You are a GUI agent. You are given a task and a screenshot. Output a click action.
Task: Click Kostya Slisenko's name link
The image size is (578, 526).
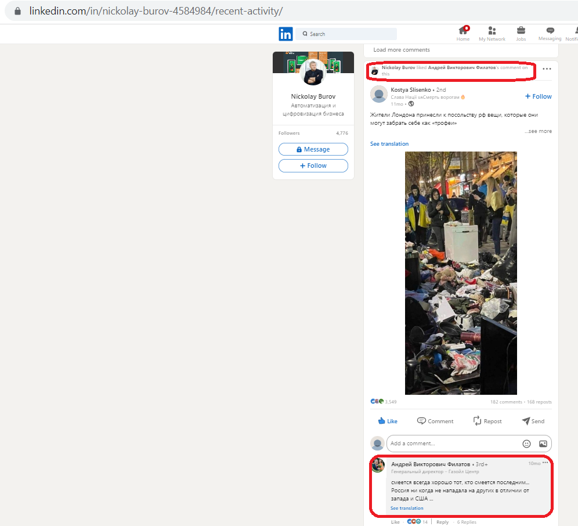(411, 89)
